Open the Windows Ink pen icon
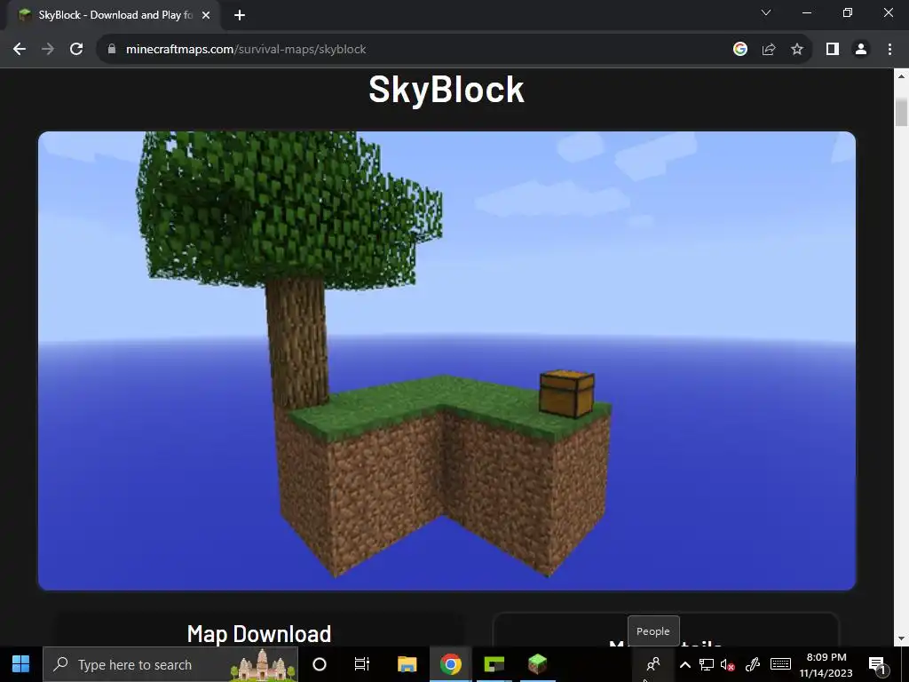909x682 pixels. [x=753, y=664]
